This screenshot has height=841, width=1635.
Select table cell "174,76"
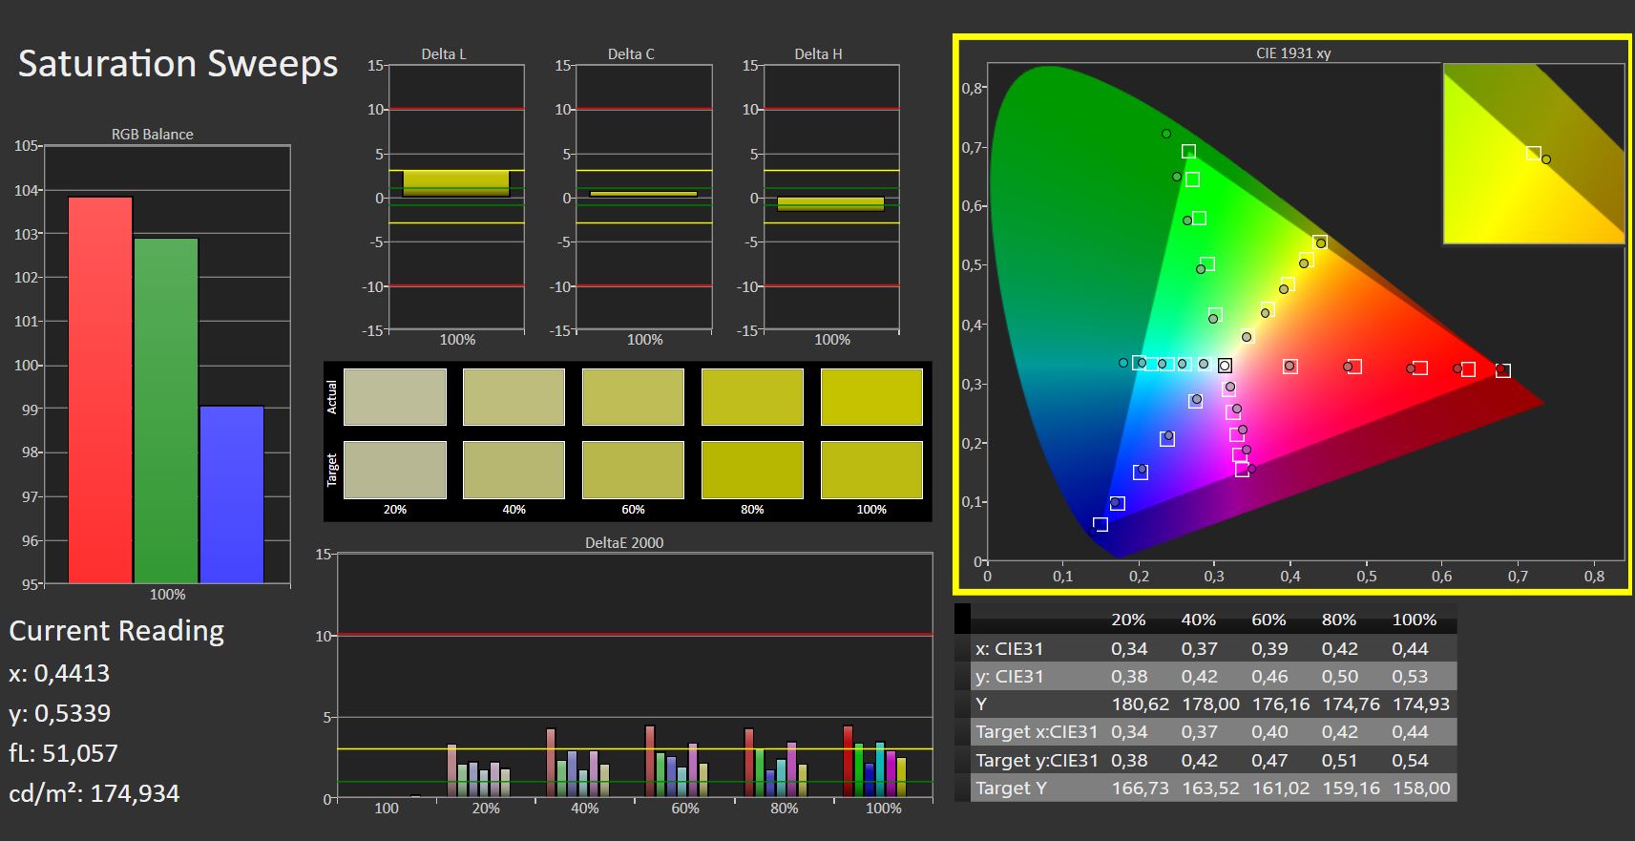(x=1351, y=704)
